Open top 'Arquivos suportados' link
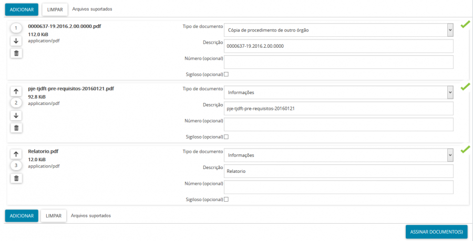 coord(92,9)
